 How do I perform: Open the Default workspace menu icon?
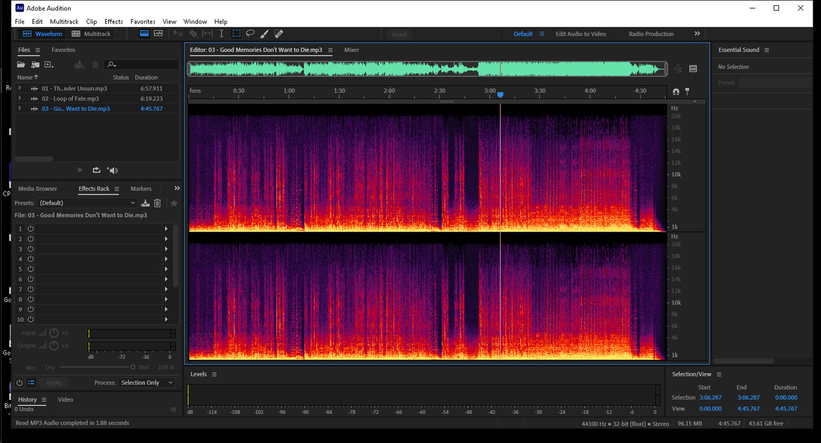tap(542, 34)
